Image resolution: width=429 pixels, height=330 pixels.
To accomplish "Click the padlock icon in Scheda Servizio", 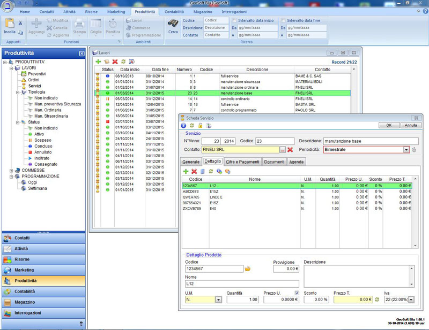I will (201, 125).
